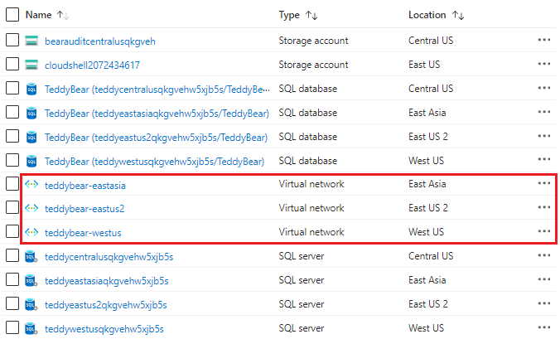Open TeddyBear database on teddyeastus2 server
This screenshot has height=339, width=560.
(156, 138)
